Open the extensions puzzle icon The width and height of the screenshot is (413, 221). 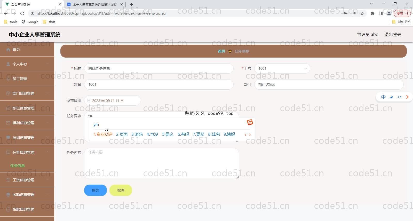(372, 13)
